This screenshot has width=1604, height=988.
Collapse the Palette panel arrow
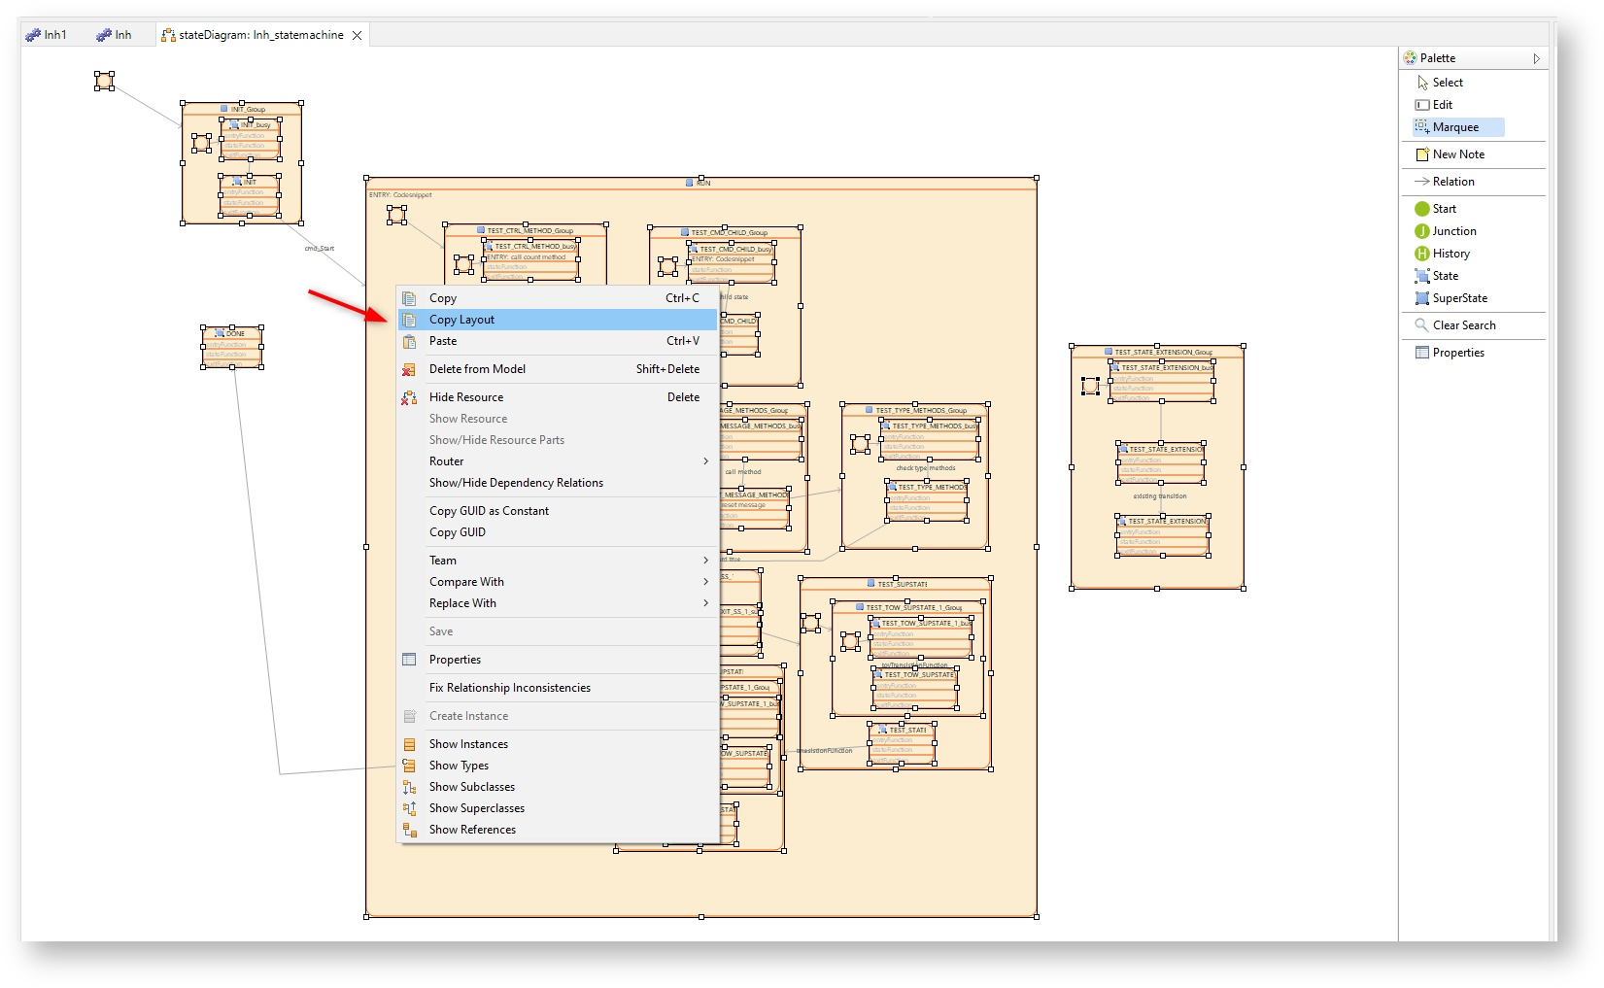click(1536, 58)
